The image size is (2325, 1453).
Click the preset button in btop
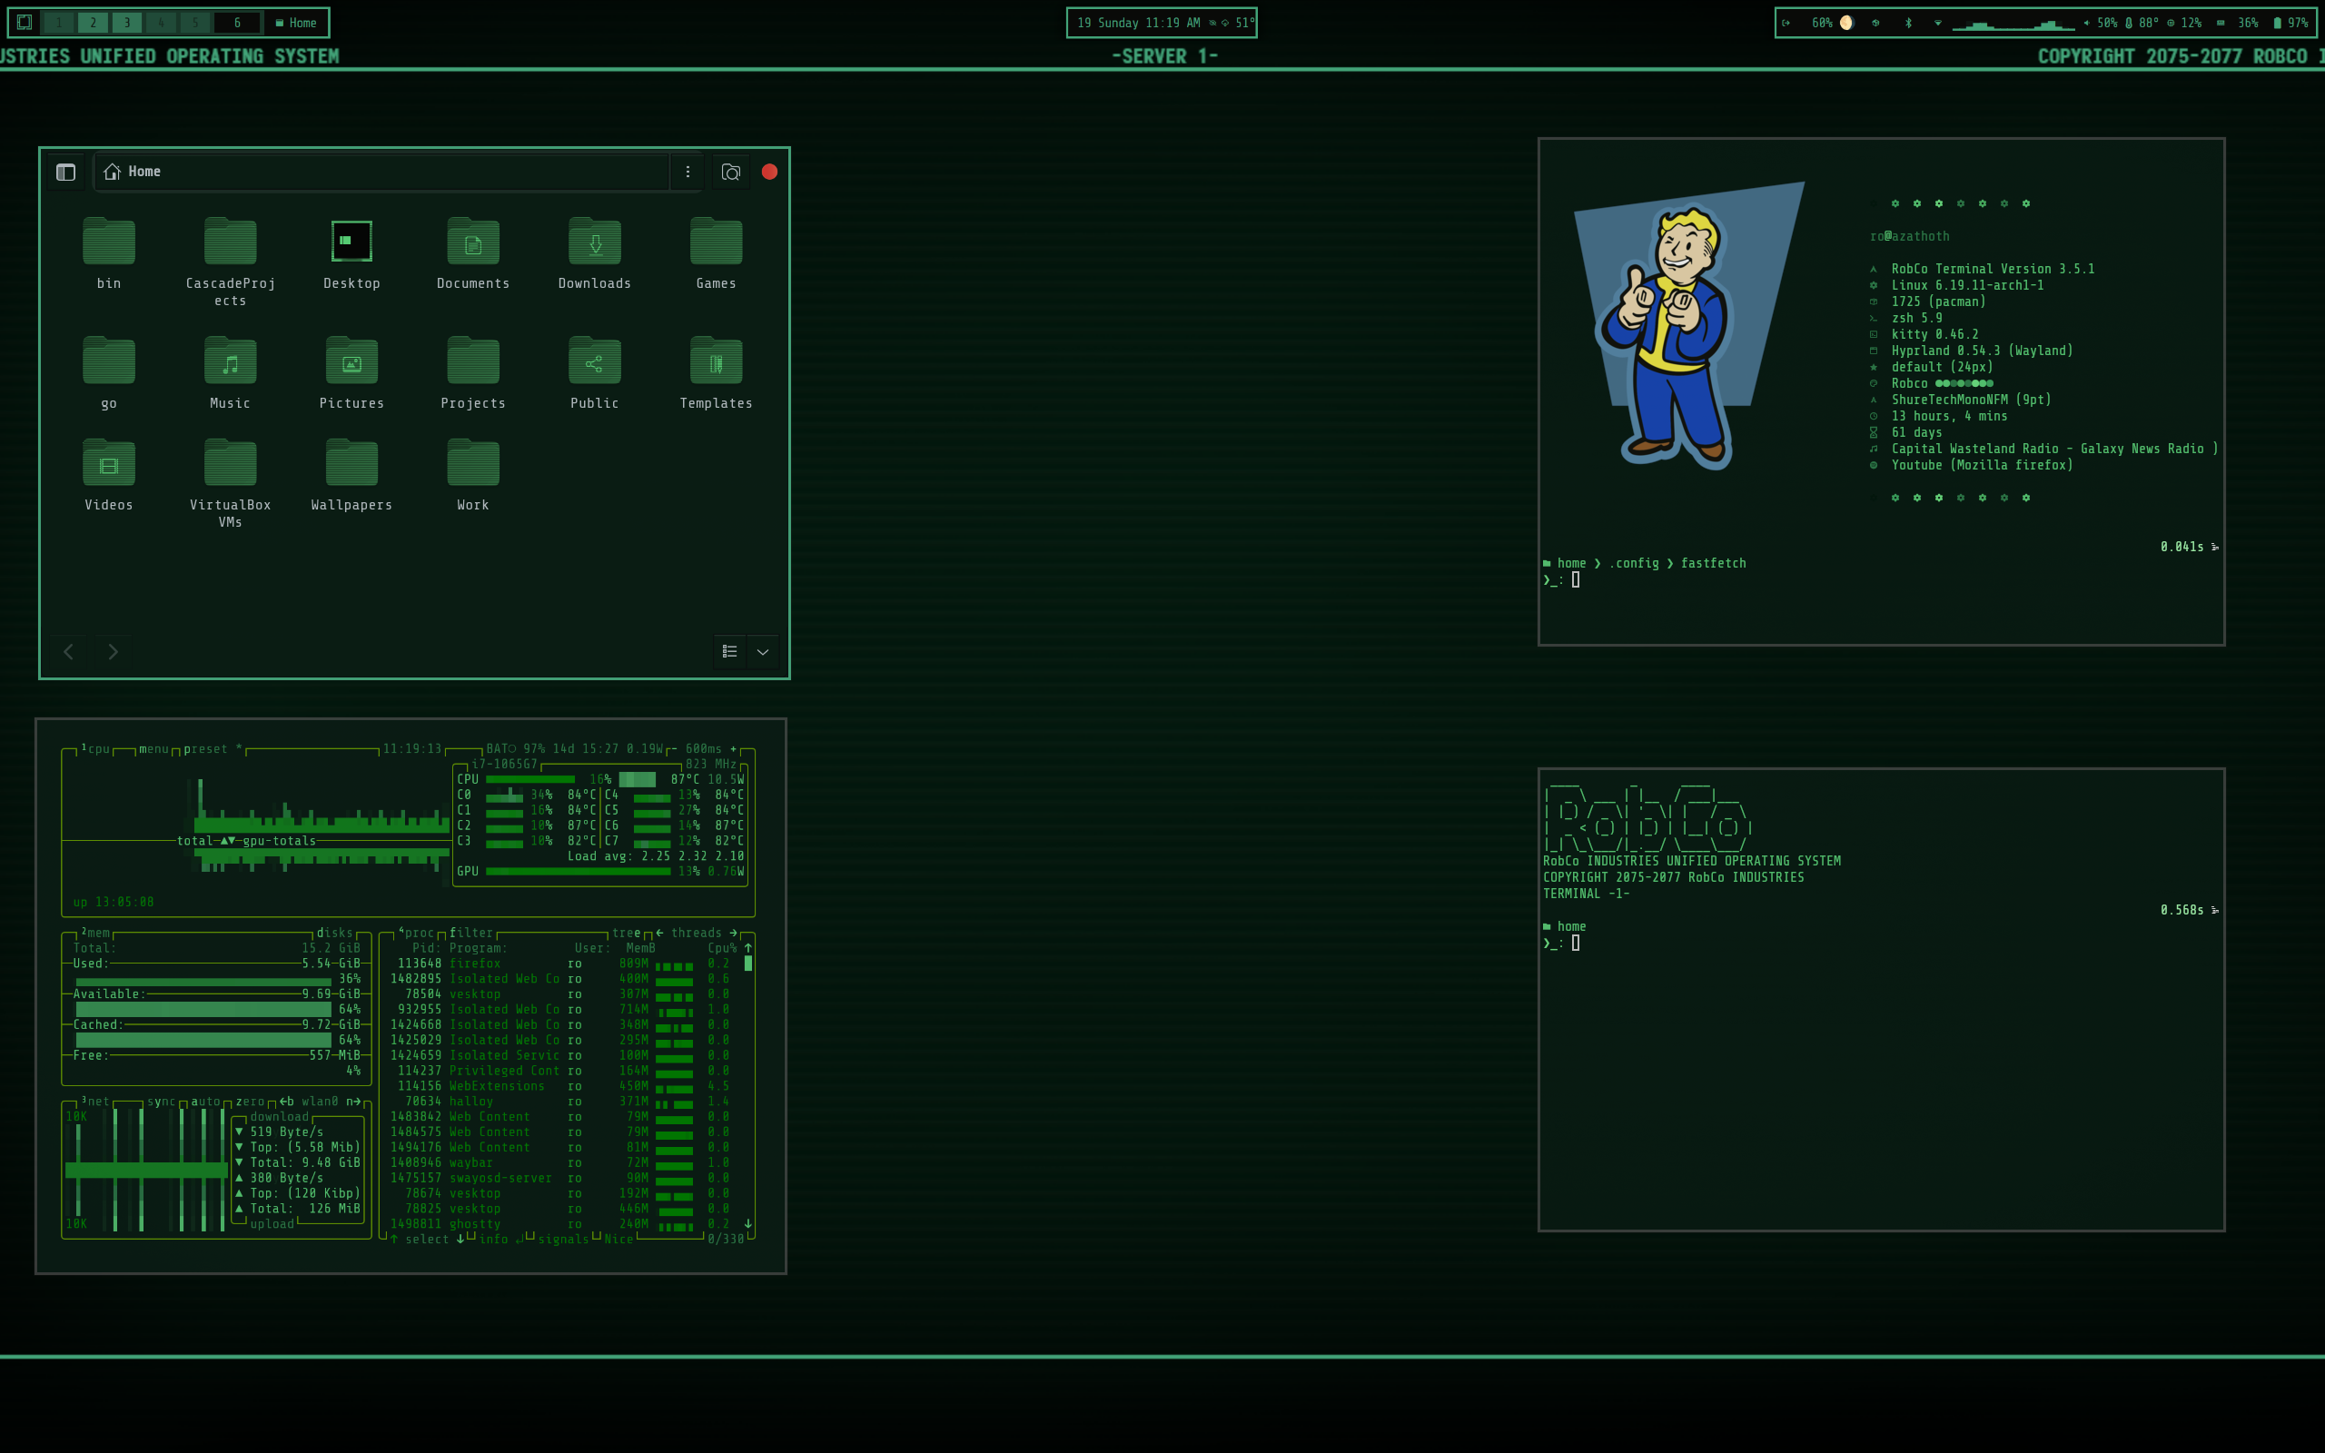click(x=206, y=748)
